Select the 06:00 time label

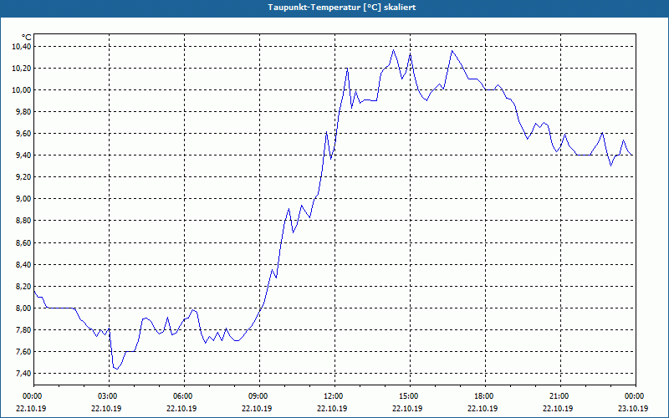pos(184,396)
